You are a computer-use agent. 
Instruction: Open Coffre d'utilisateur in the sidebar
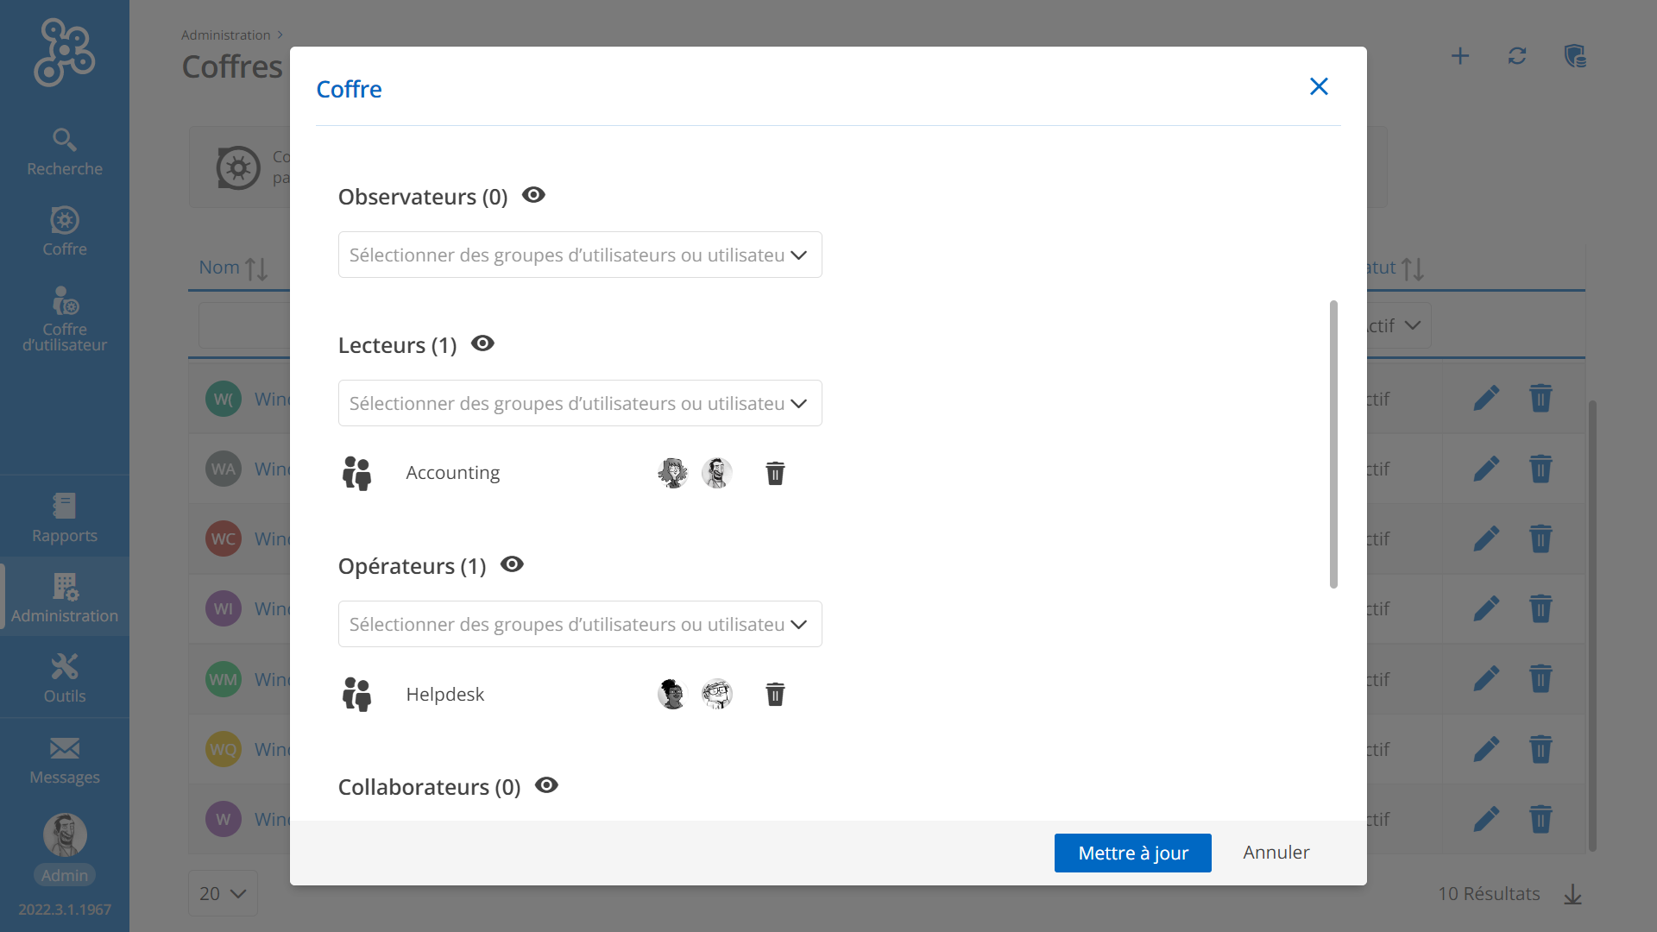(65, 319)
